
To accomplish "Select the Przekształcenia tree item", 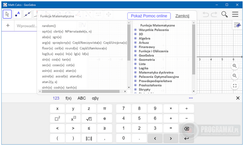I will click(x=150, y=85).
